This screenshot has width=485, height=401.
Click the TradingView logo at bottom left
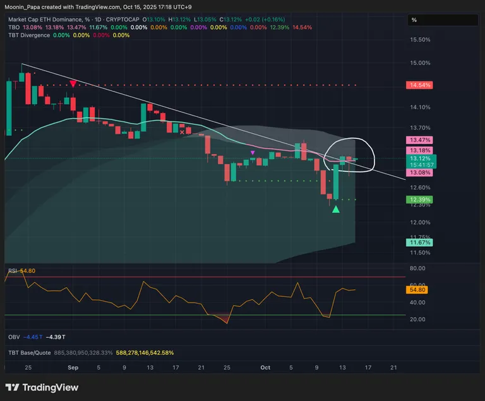coord(42,387)
